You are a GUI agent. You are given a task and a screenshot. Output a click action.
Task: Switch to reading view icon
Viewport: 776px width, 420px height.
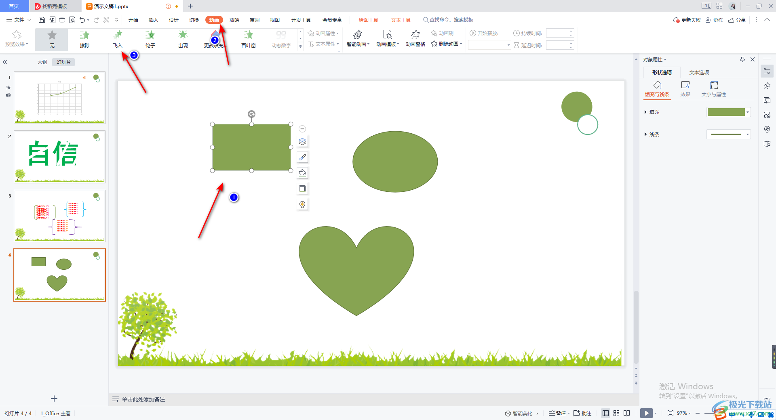pos(627,413)
